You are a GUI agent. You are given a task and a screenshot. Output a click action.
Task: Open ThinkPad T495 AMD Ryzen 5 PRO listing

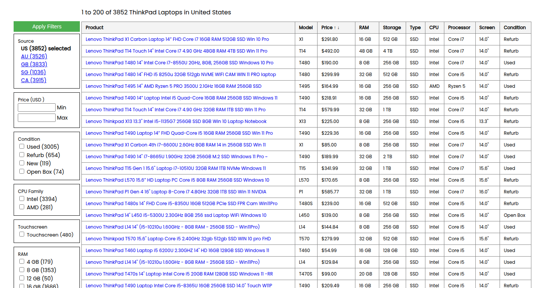[x=173, y=86]
